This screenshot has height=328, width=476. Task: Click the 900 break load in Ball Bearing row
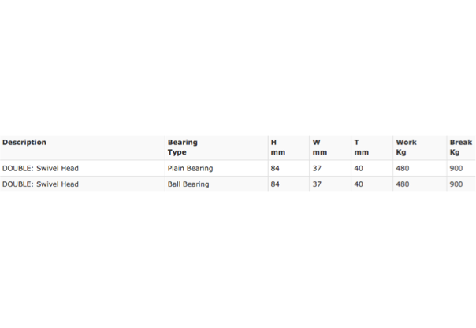456,184
